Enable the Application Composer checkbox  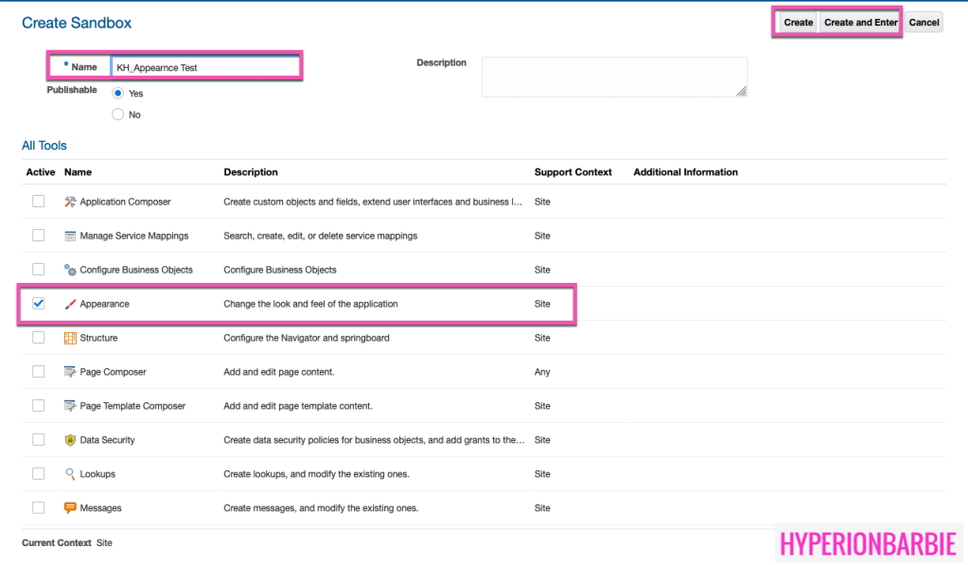coord(39,202)
